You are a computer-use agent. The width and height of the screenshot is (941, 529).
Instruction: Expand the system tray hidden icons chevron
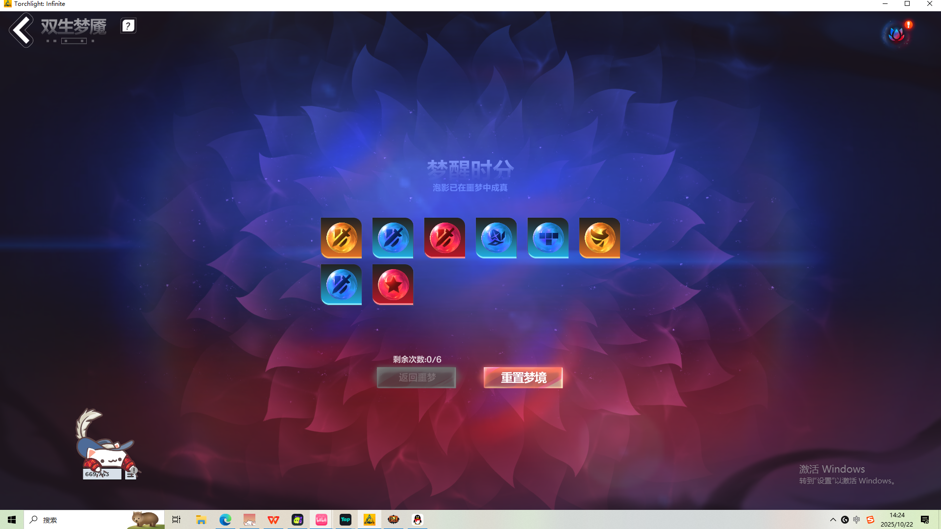[833, 520]
